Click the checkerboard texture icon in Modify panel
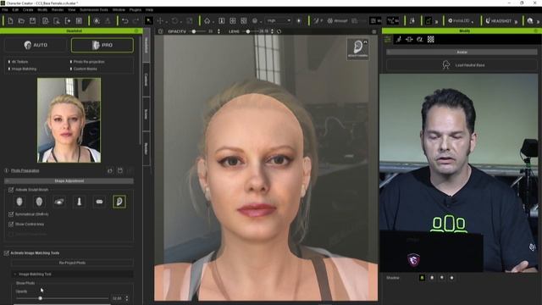 point(431,40)
